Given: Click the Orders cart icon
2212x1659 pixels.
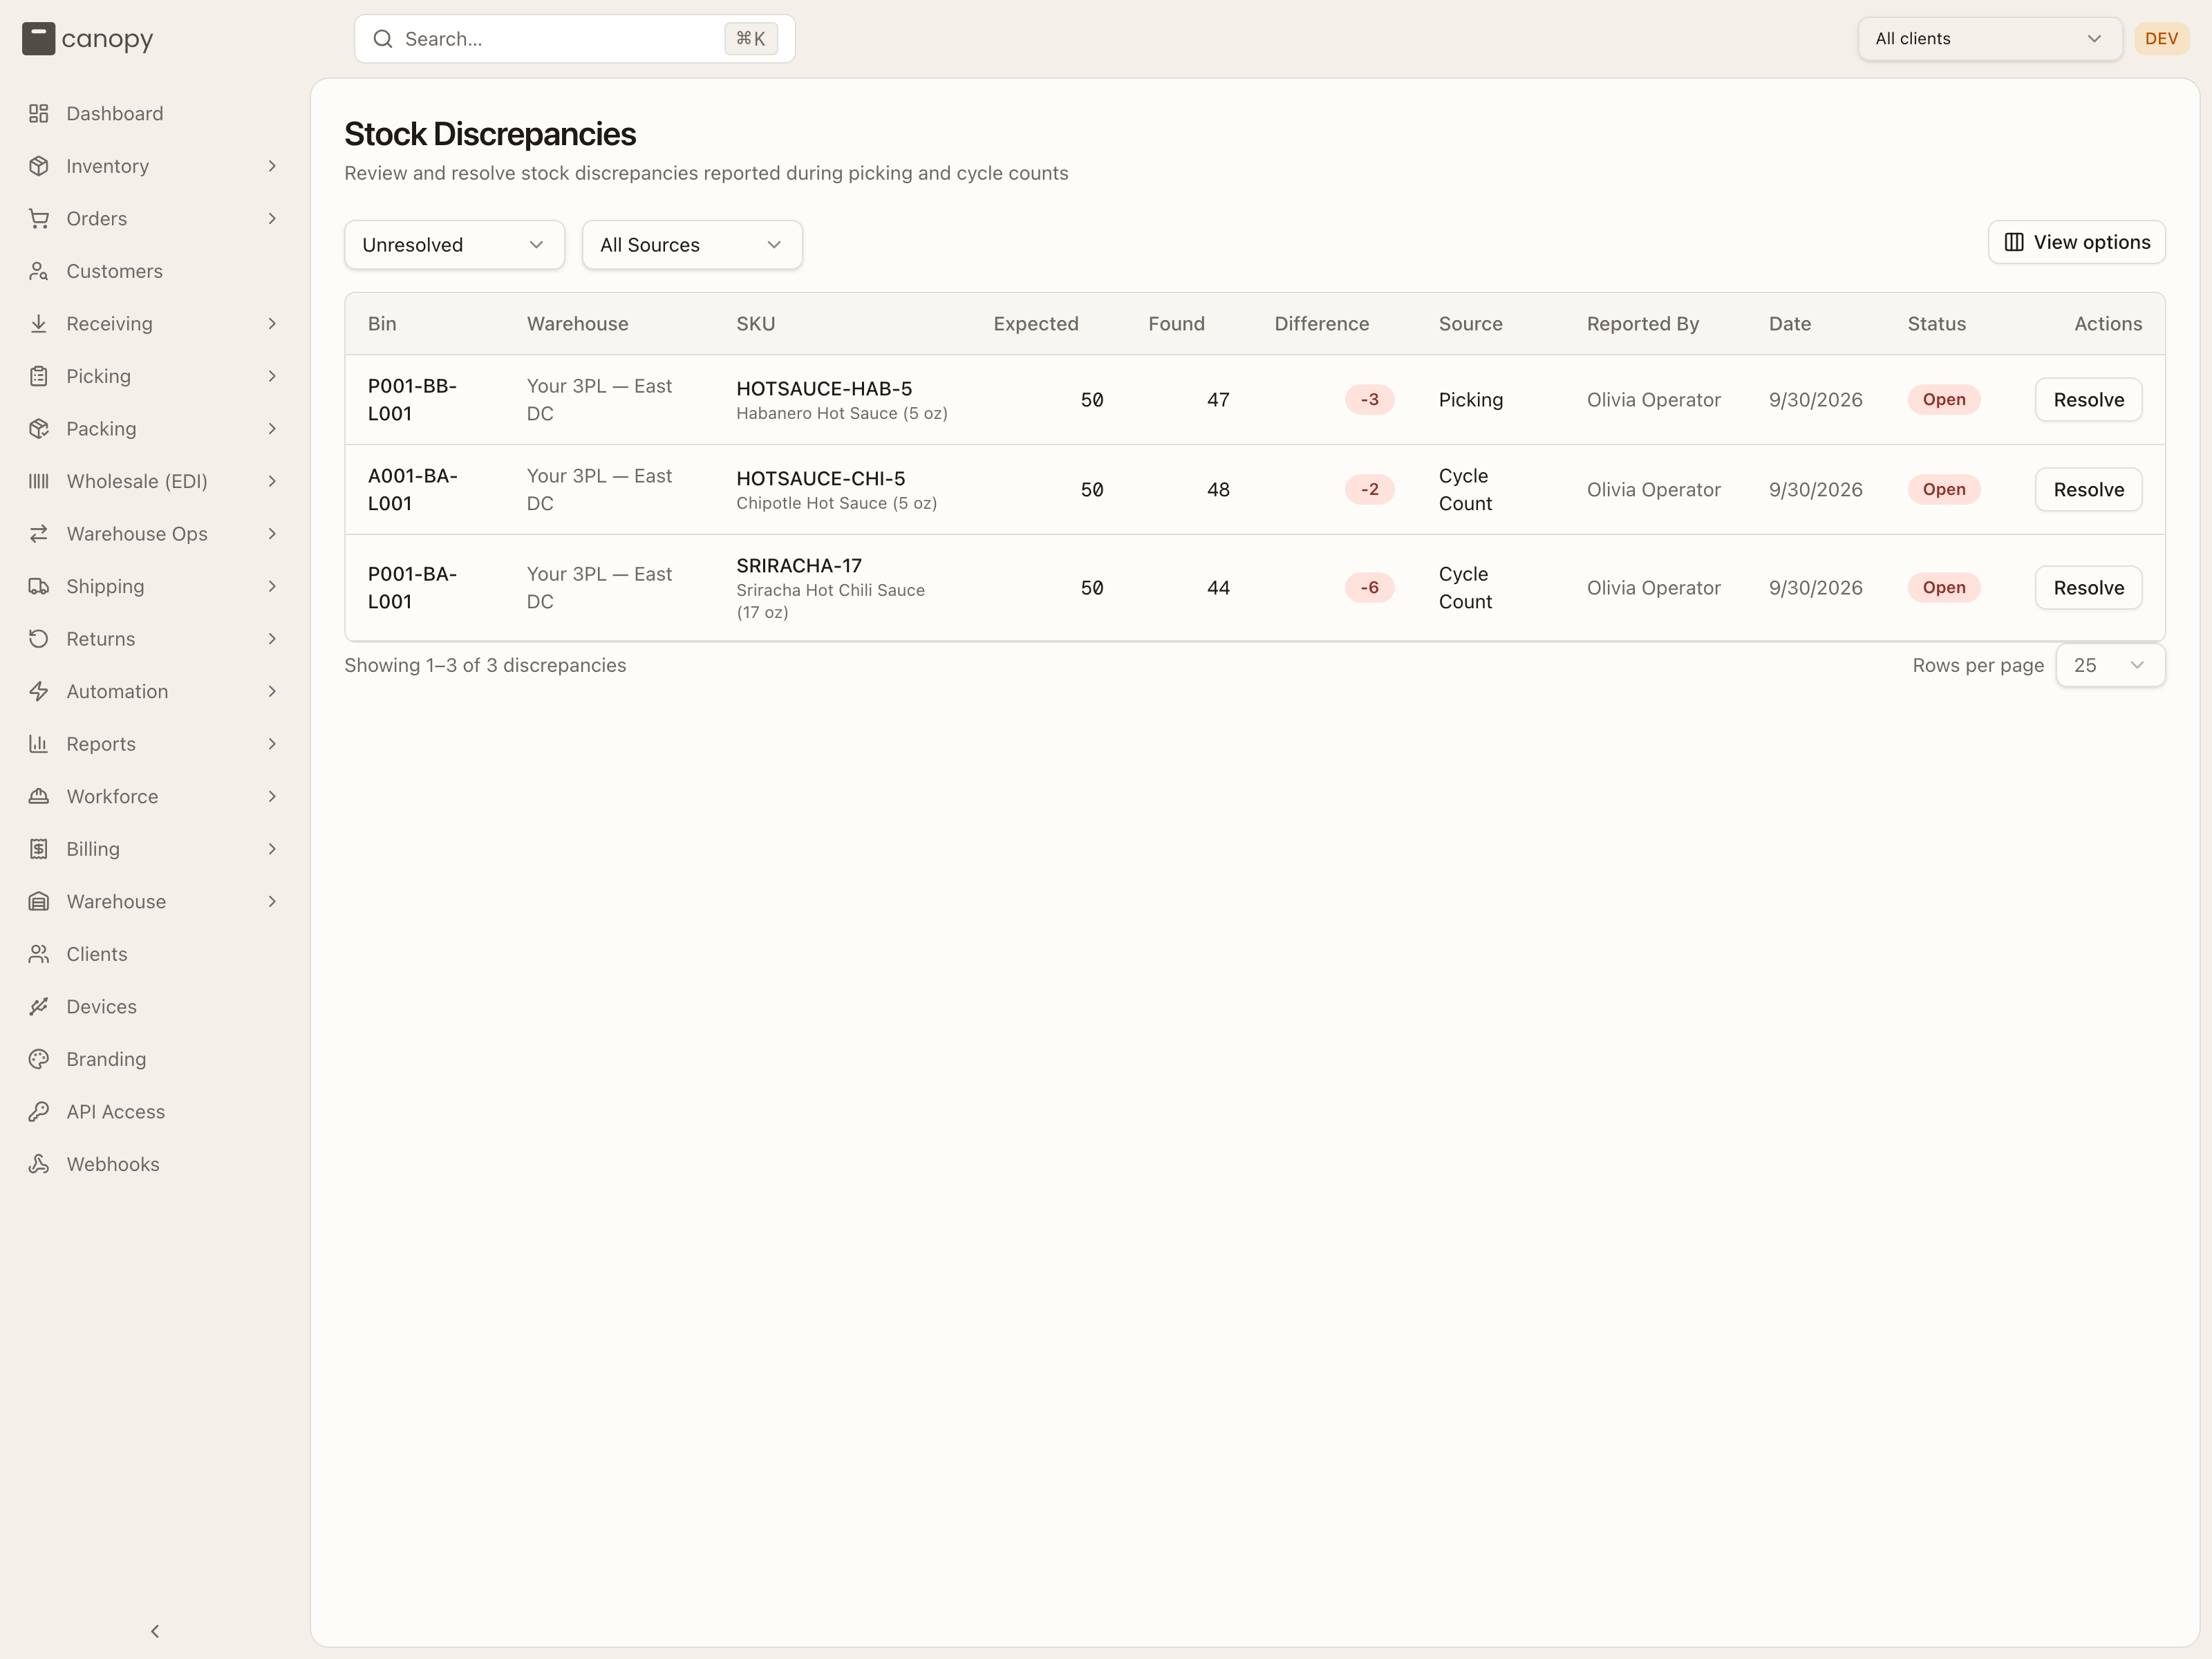Looking at the screenshot, I should [x=39, y=219].
